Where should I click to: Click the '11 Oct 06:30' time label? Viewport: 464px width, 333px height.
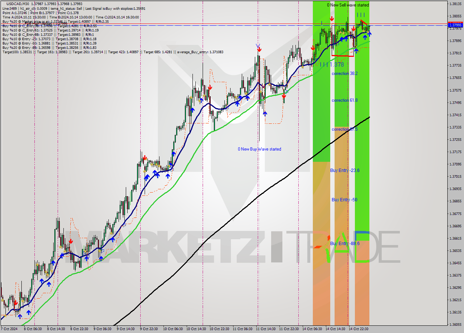pos(243,329)
